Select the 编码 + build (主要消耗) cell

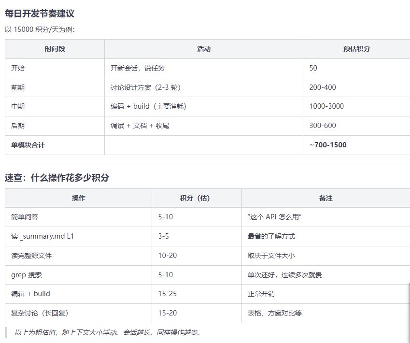tap(149, 106)
